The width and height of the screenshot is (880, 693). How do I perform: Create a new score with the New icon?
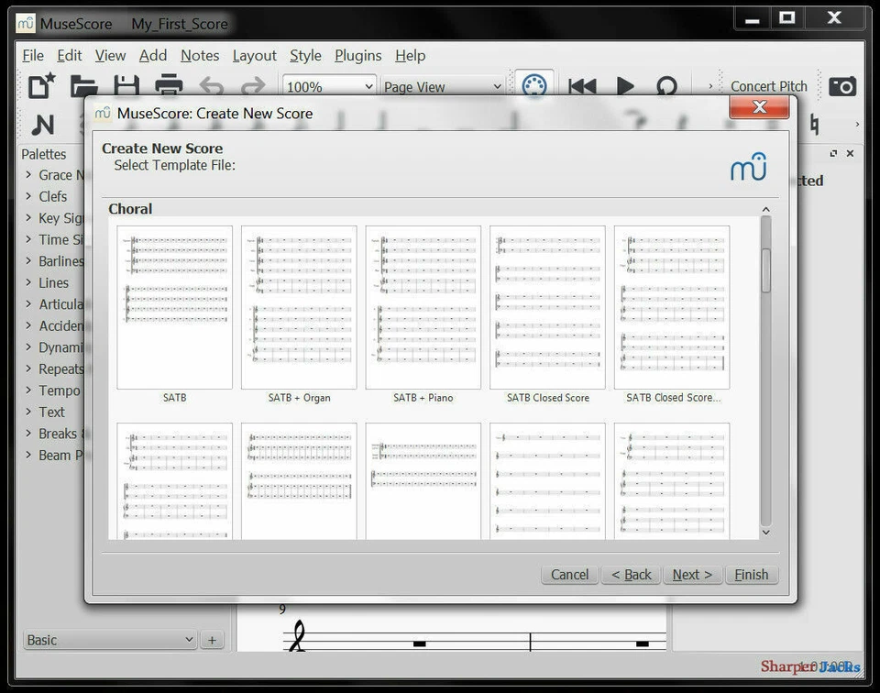(40, 85)
